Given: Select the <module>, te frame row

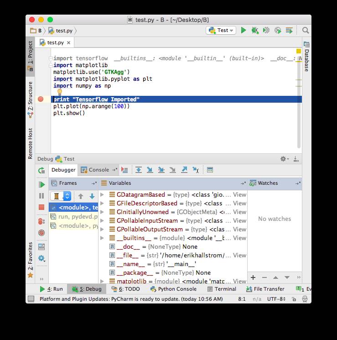Looking at the screenshot, I should (74, 208).
